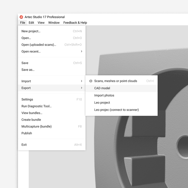188x188 pixels.
Task: Open the Import submenu entry
Action: [52, 81]
